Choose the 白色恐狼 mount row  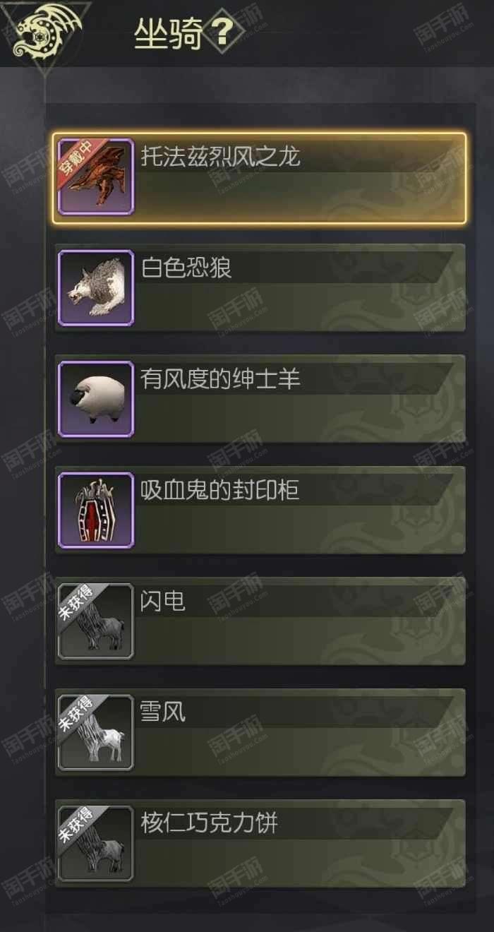point(260,288)
